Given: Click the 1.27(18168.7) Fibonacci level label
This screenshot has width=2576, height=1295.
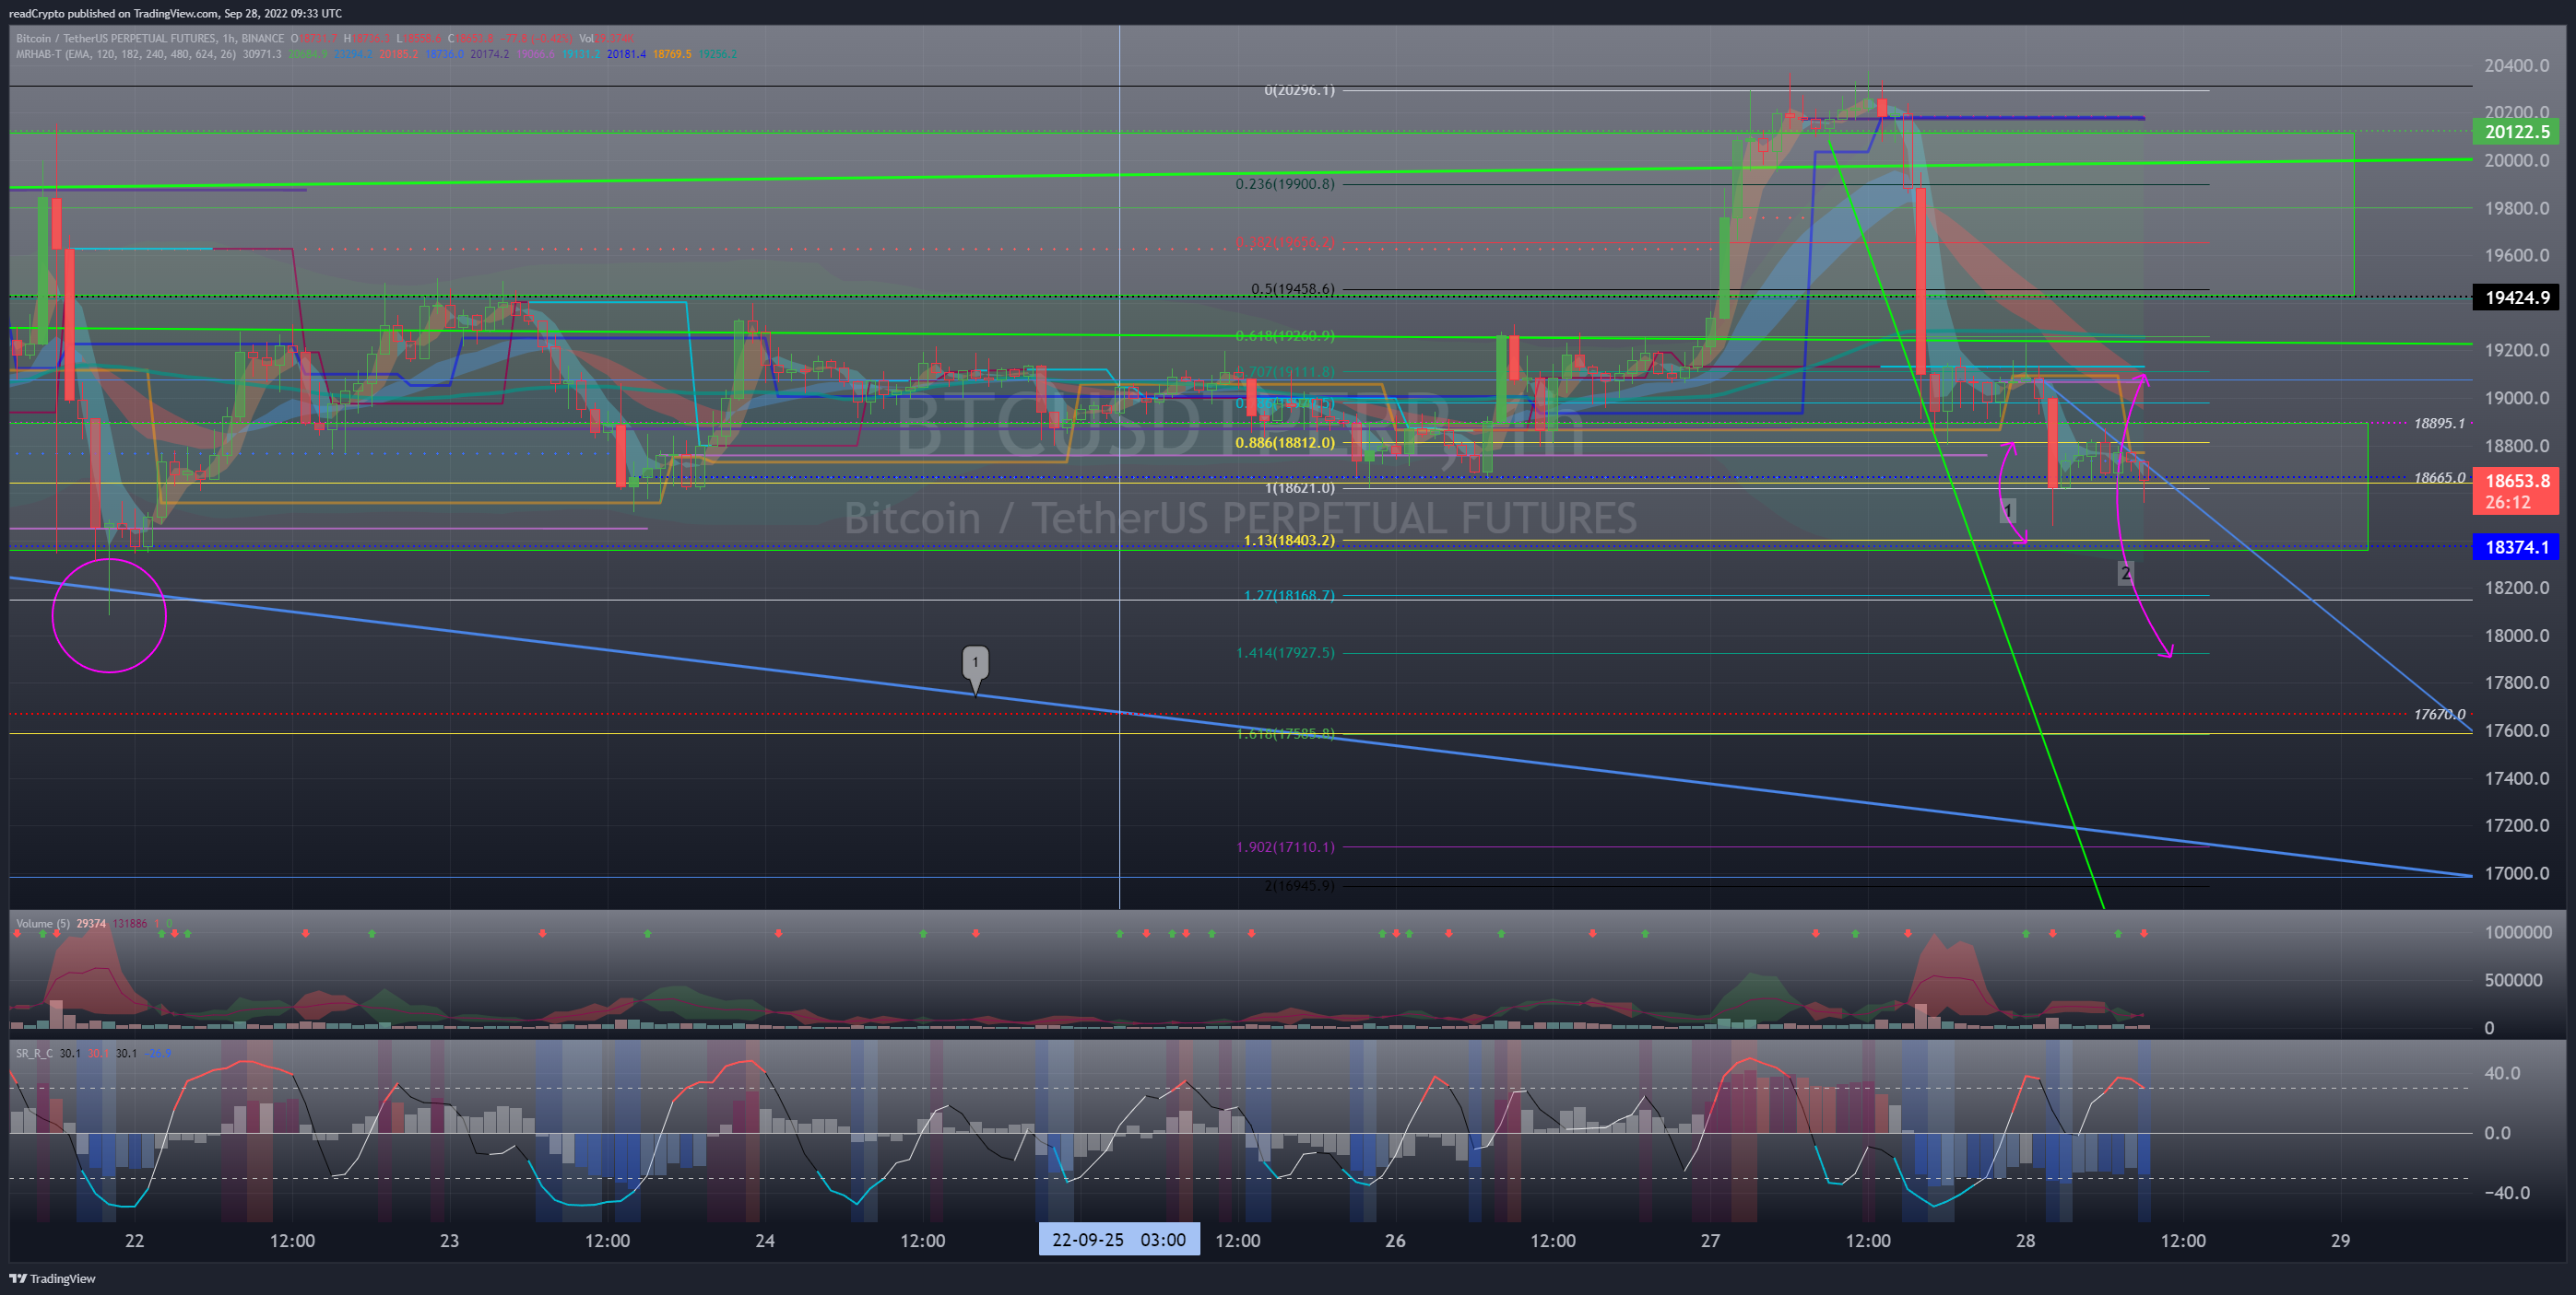Looking at the screenshot, I should click(1289, 596).
